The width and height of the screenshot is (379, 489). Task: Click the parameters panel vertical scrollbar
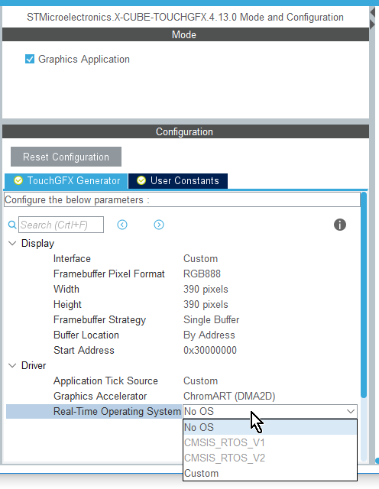[x=364, y=295]
